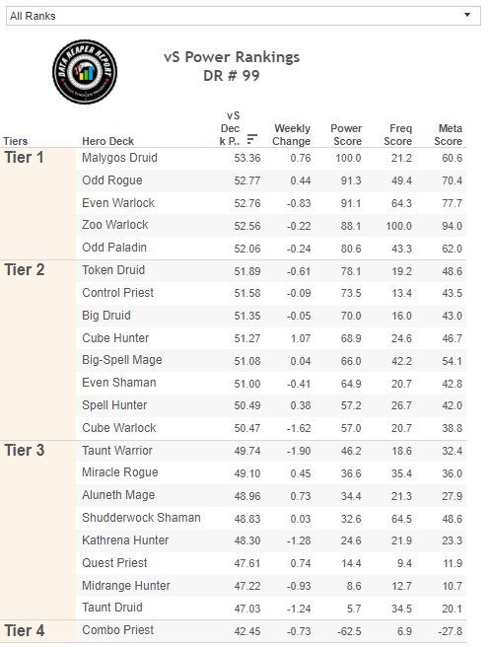This screenshot has height=647, width=490.
Task: Select the Tier 3 group label
Action: pos(25,450)
